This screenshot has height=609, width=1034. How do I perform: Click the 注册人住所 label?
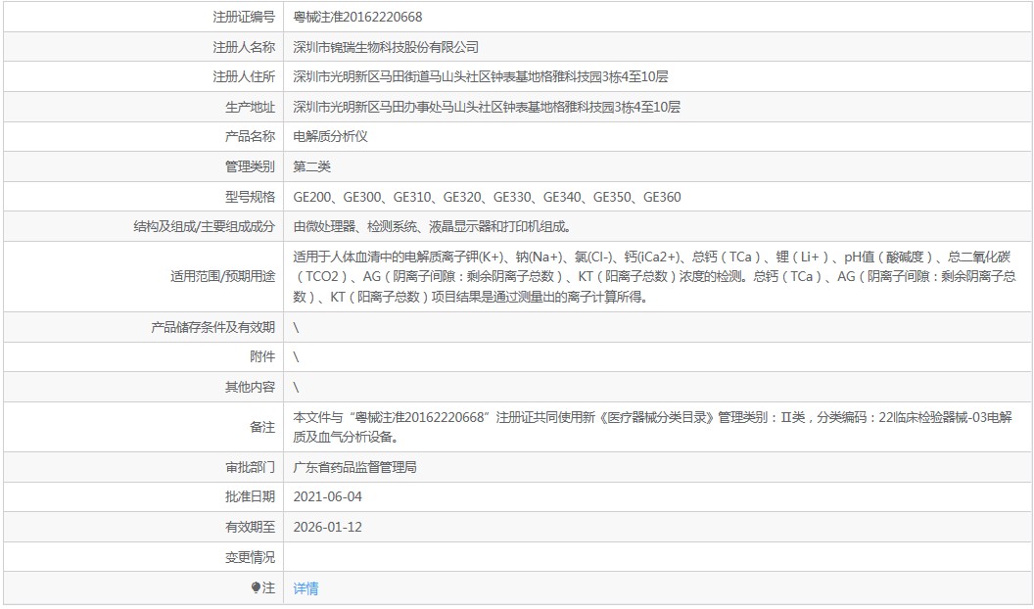tap(244, 77)
